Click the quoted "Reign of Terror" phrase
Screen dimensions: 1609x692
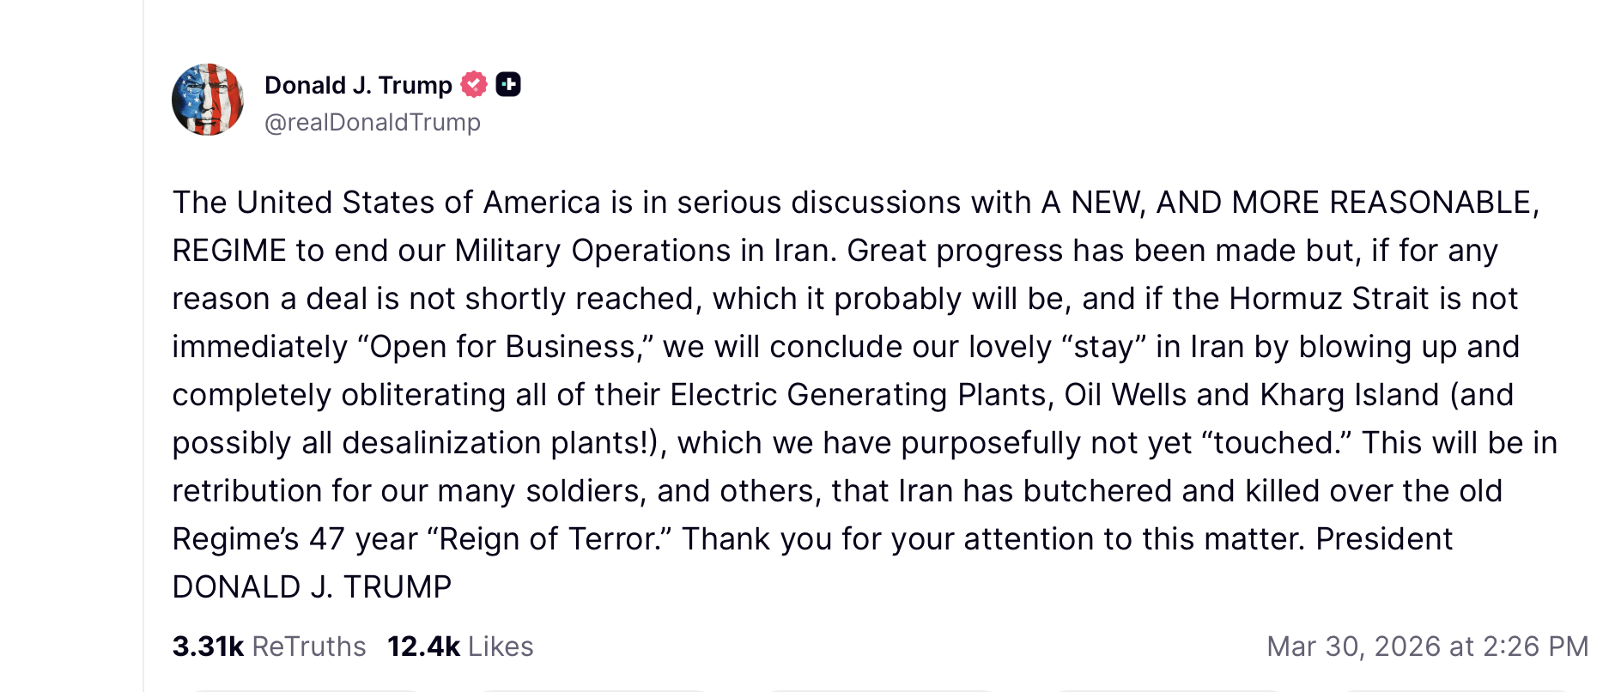pos(548,539)
